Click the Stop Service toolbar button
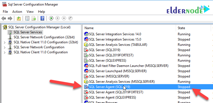Viewport: 213px width, 103px height. [x=64, y=18]
